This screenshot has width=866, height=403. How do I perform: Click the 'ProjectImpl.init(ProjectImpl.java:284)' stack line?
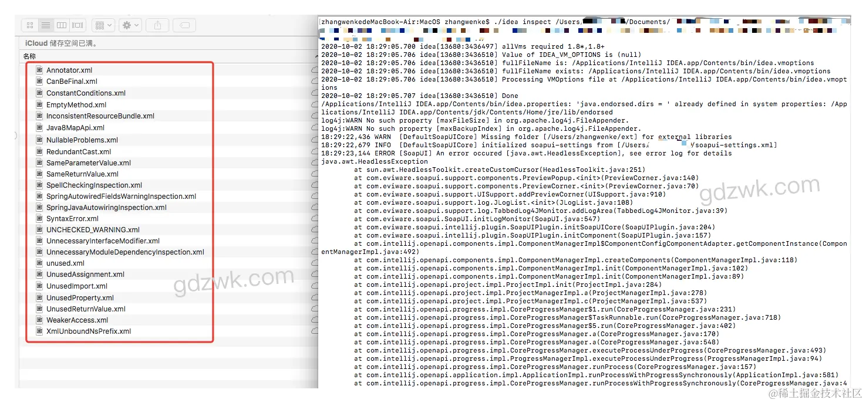click(507, 285)
